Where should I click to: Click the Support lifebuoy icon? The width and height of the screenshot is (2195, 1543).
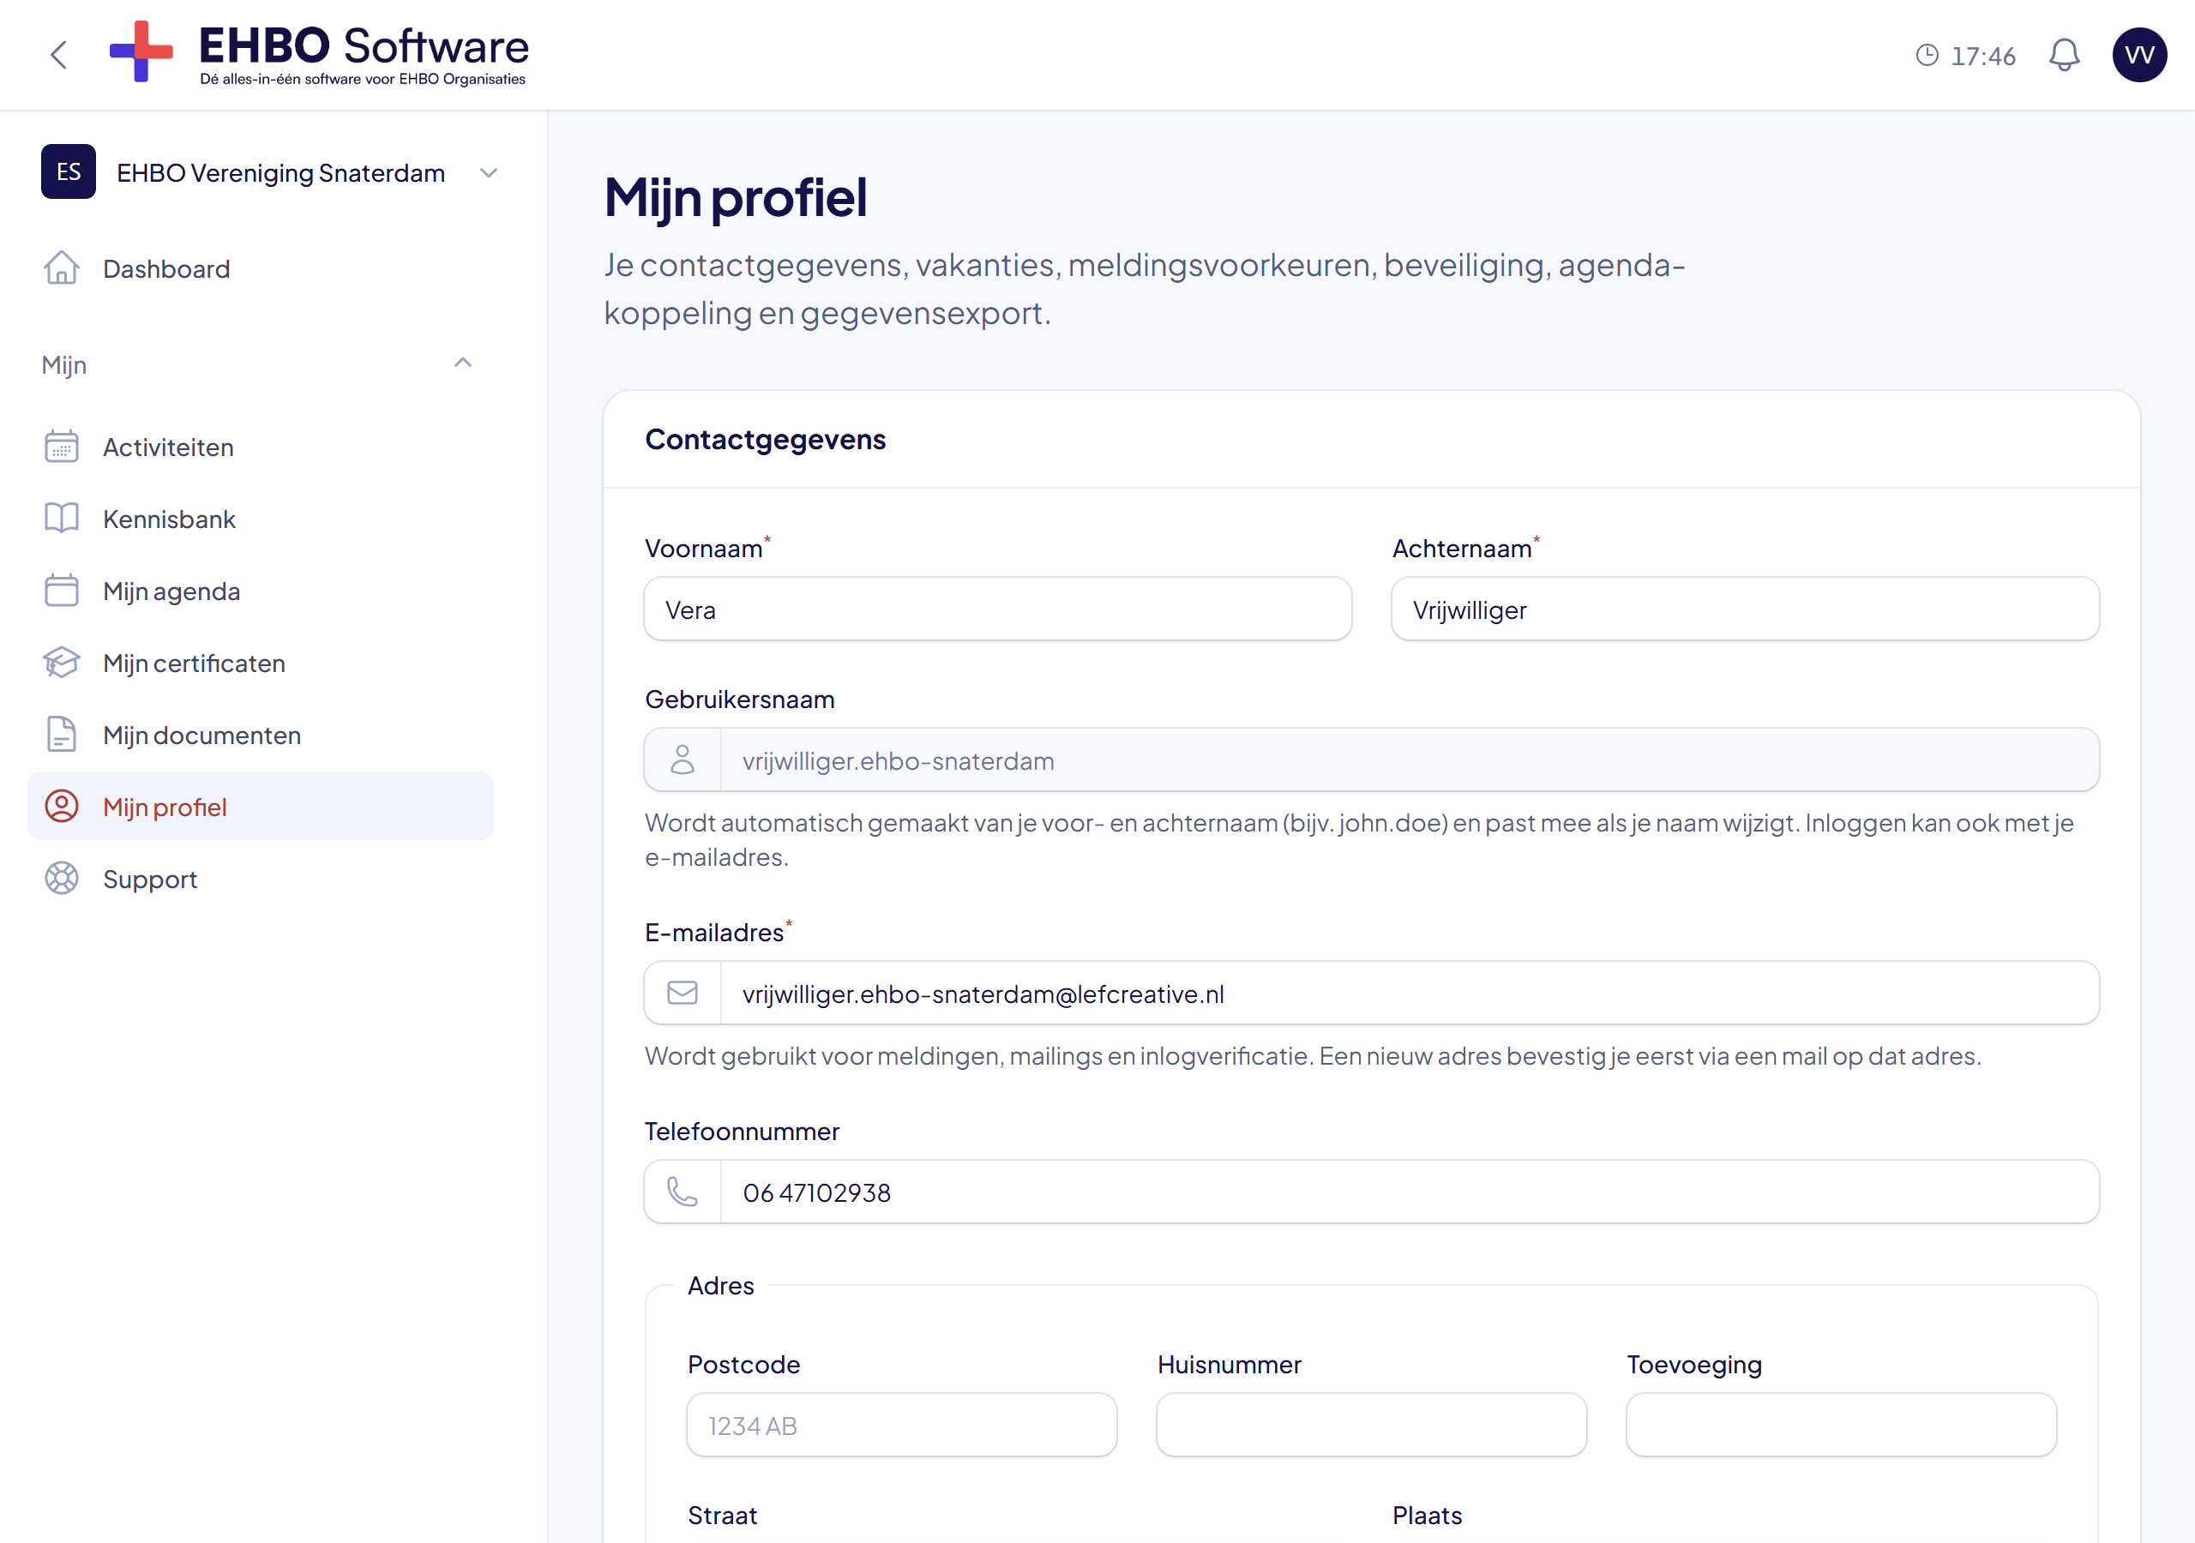61,879
